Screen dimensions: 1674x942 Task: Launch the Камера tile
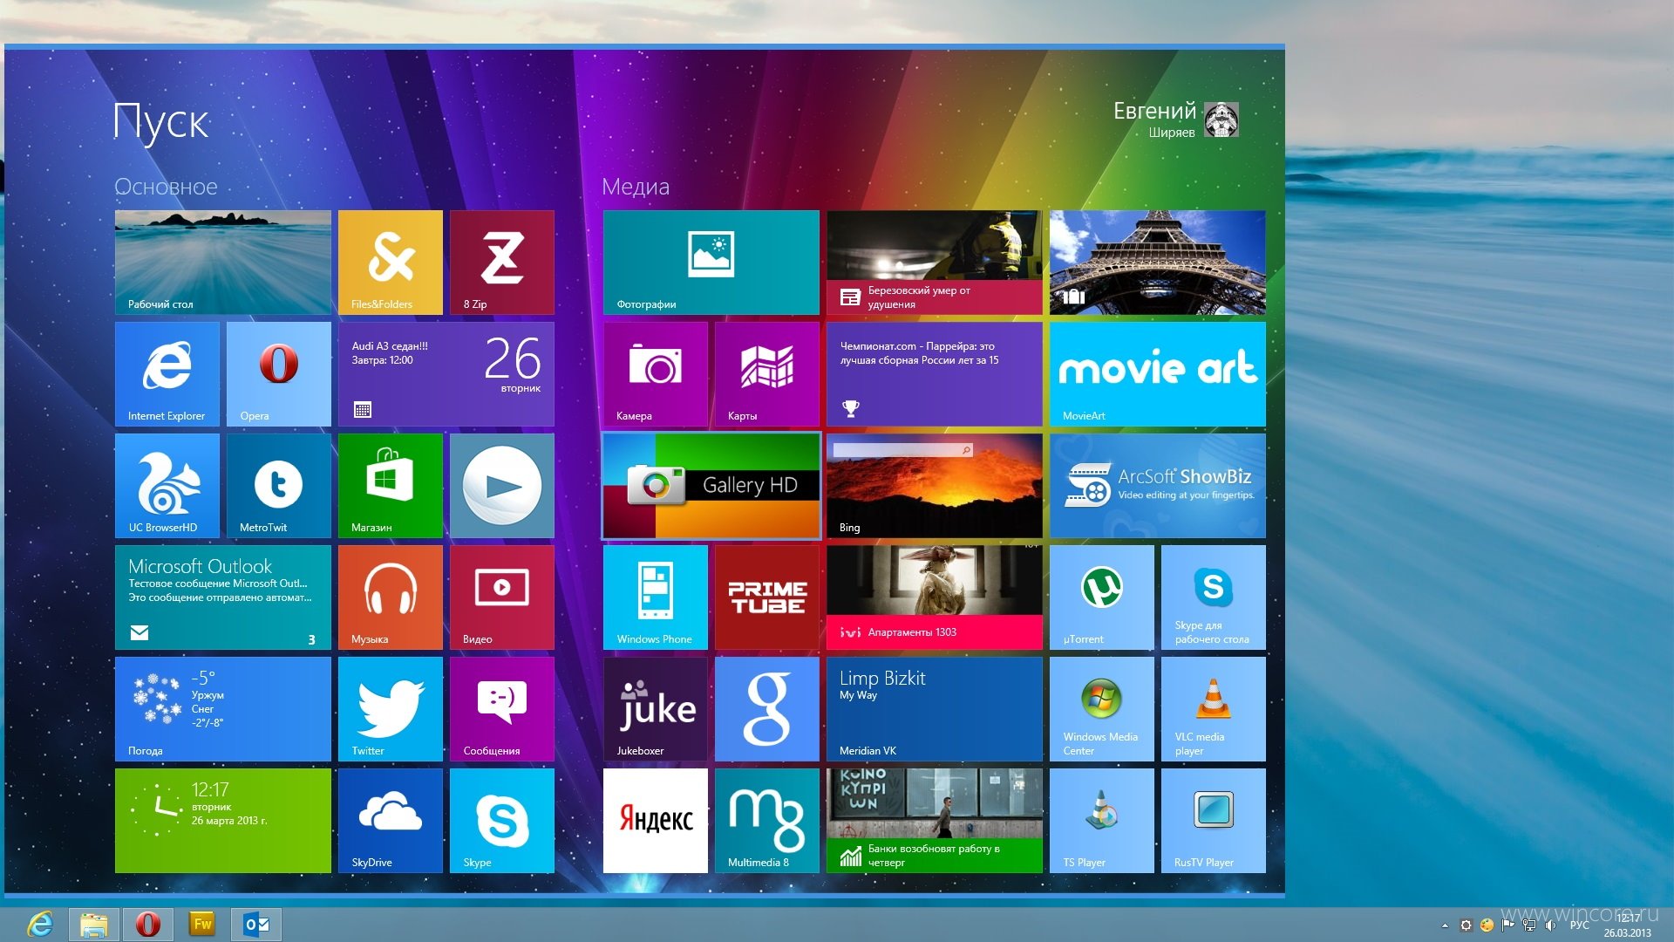(655, 374)
